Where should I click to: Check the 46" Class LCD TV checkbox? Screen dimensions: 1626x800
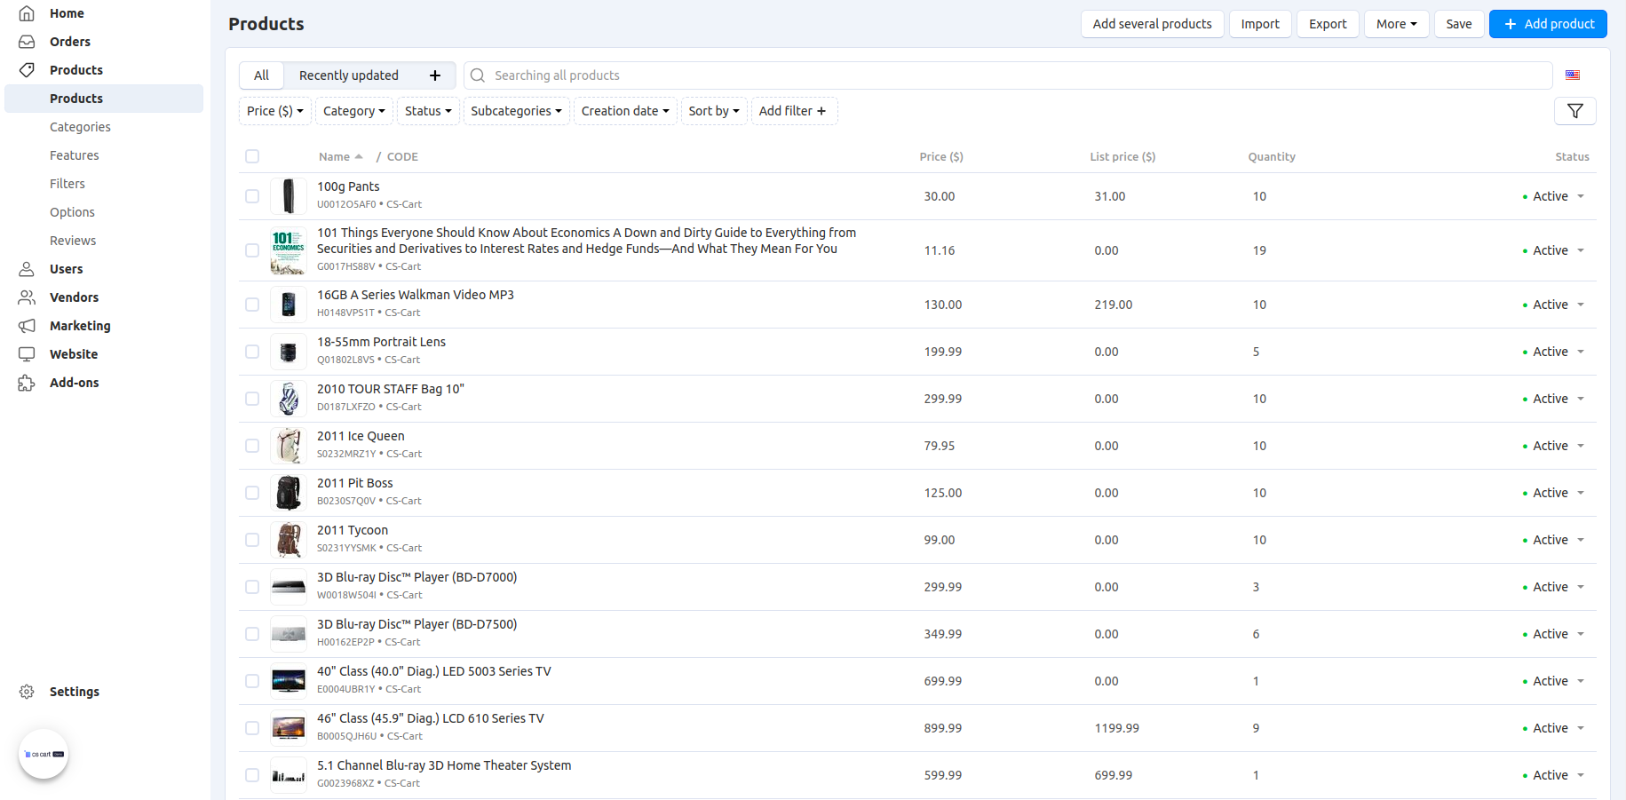pos(252,728)
